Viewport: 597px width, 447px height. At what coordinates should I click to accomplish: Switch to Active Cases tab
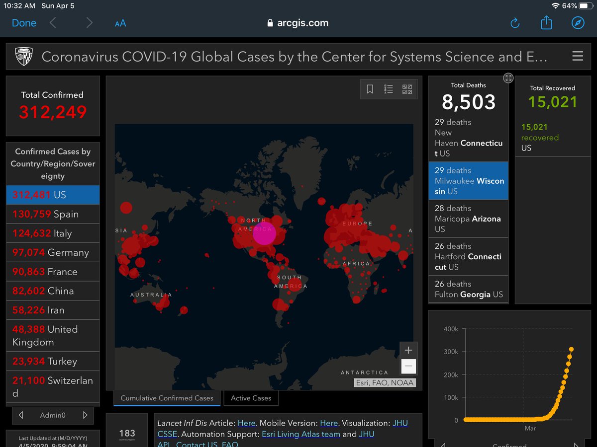pyautogui.click(x=251, y=398)
